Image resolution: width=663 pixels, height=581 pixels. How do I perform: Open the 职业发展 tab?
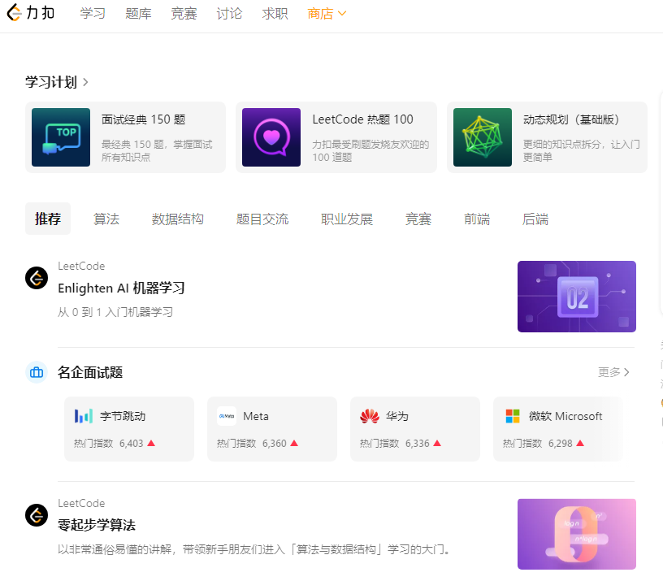(347, 219)
